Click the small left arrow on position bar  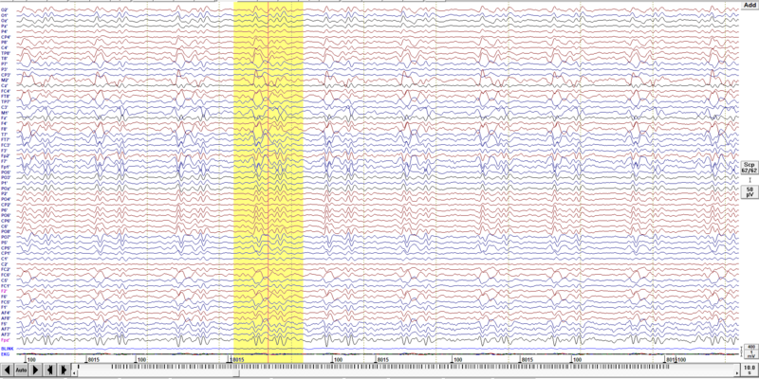pos(76,370)
